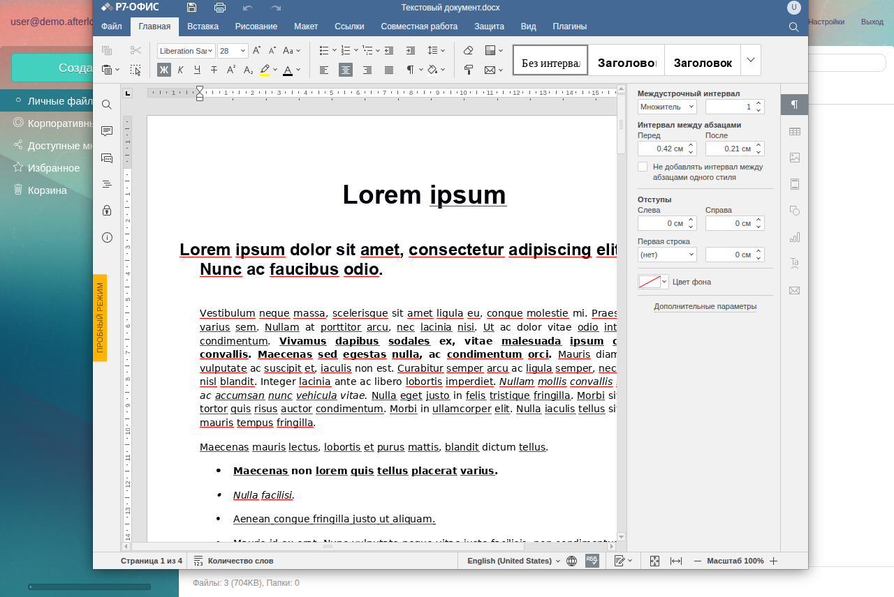Click the clear formatting eraser icon
This screenshot has height=597, width=894.
tap(469, 50)
